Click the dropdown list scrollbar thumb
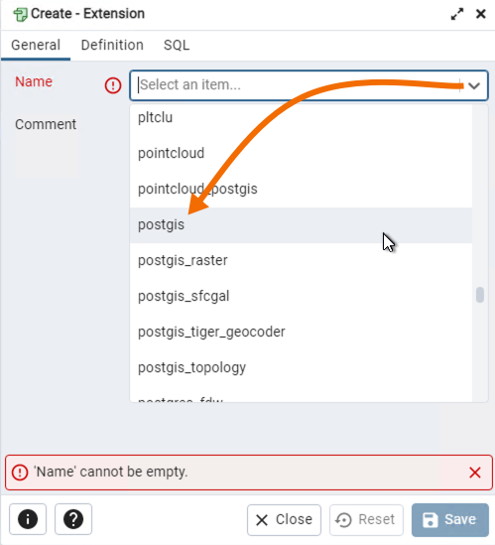This screenshot has height=545, width=495. pyautogui.click(x=480, y=295)
